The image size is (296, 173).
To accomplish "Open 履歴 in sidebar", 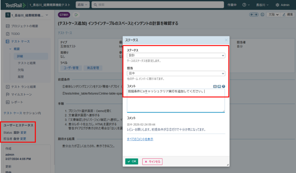I will (21, 77).
